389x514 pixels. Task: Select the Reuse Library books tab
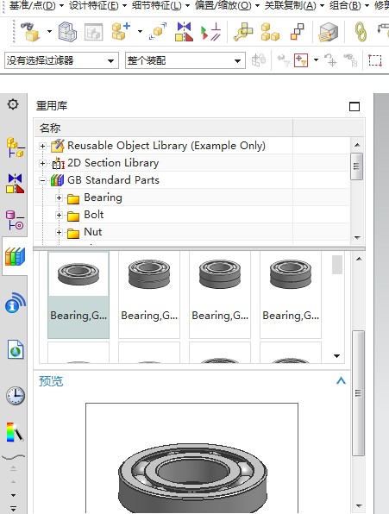[x=15, y=256]
